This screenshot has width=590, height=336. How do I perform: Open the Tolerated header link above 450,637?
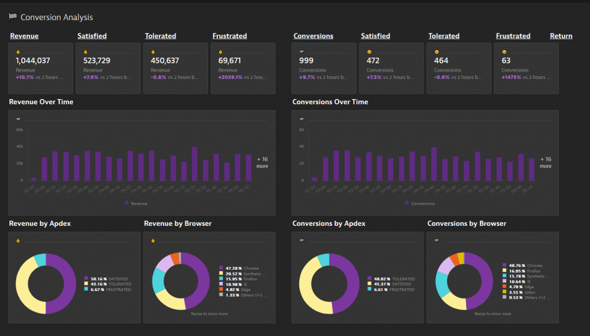(x=160, y=36)
